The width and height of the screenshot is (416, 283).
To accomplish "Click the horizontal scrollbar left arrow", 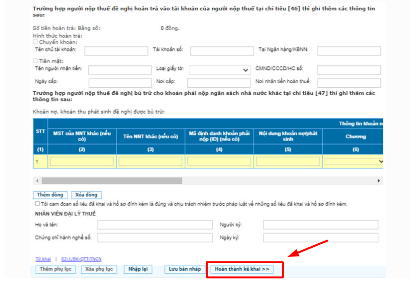I will tap(36, 181).
